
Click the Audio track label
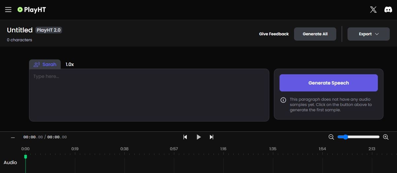(x=10, y=162)
